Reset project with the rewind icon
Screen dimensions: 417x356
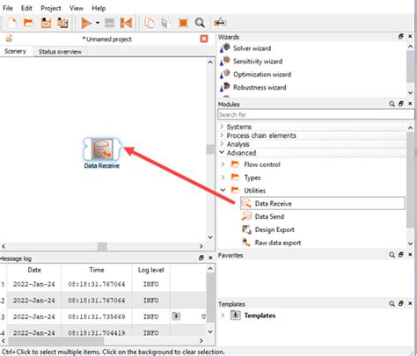pyautogui.click(x=127, y=23)
